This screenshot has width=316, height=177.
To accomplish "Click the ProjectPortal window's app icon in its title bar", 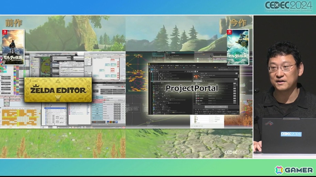I will (x=150, y=64).
